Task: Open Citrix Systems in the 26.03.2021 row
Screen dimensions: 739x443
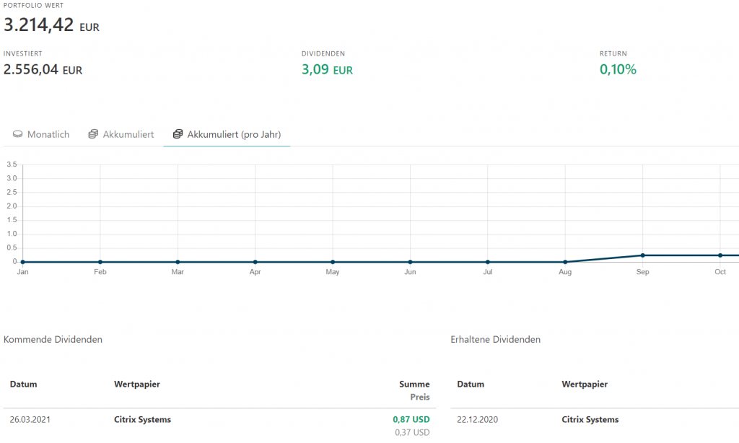Action: 142,419
